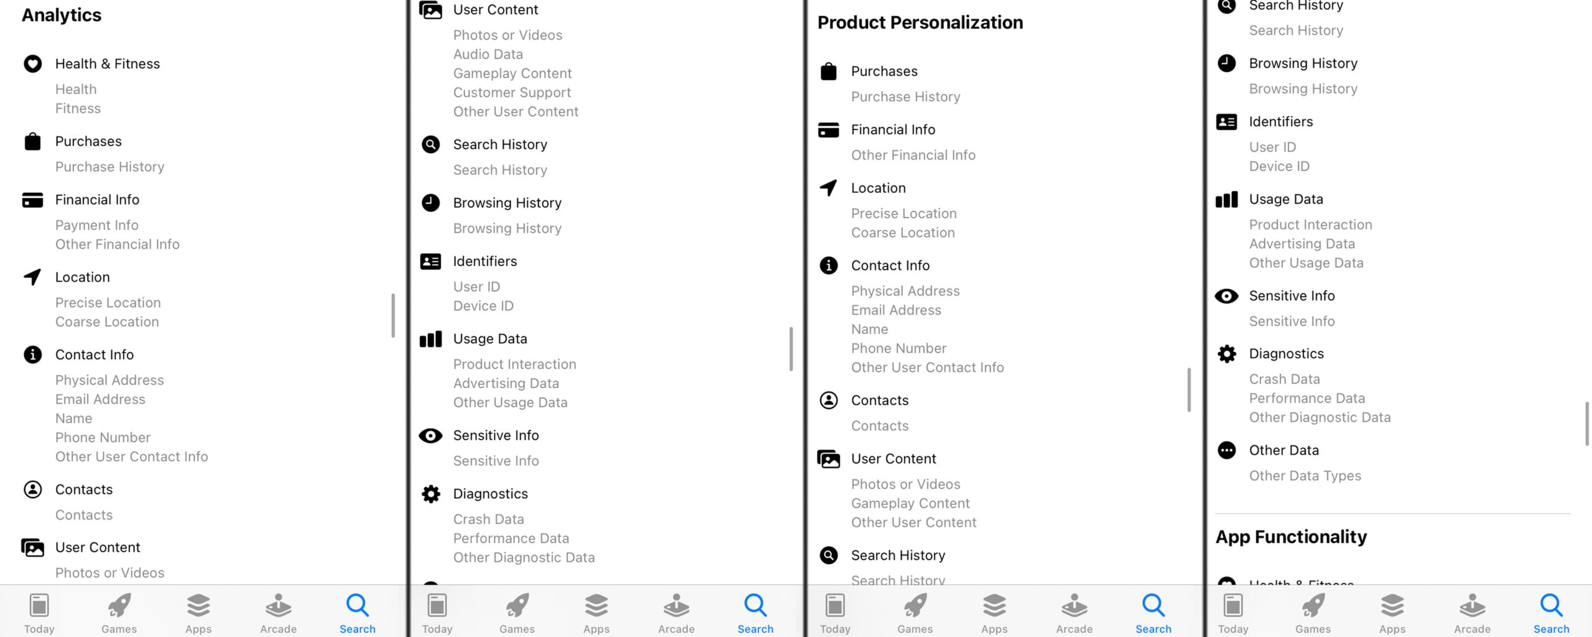Click the Payment Info entry
1592x637 pixels.
point(97,225)
